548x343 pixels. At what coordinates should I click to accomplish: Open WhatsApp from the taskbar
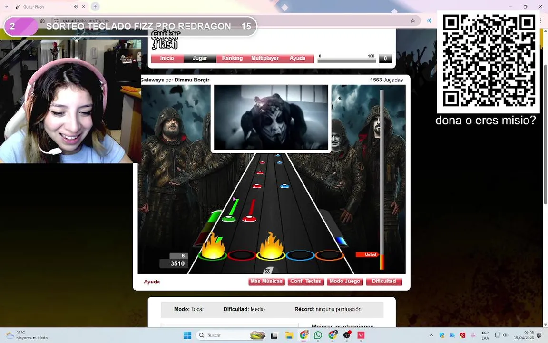tap(318, 335)
